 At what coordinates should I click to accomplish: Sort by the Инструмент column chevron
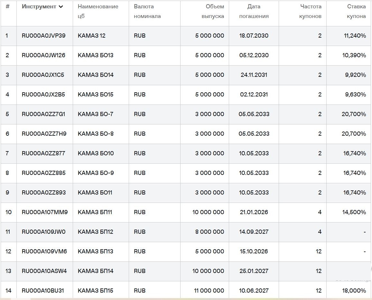click(61, 7)
